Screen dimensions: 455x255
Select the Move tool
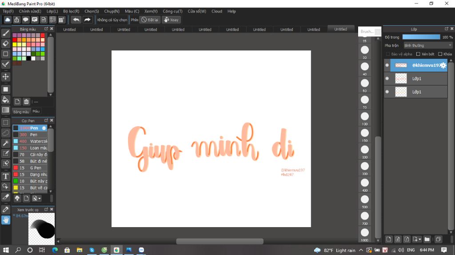tap(6, 77)
